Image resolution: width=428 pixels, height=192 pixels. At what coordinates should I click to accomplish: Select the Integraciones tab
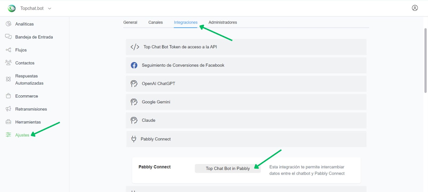(186, 22)
